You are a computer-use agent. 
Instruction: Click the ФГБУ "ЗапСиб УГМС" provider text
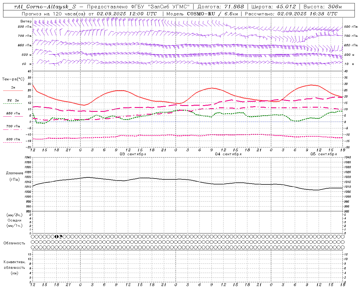pyautogui.click(x=160, y=7)
